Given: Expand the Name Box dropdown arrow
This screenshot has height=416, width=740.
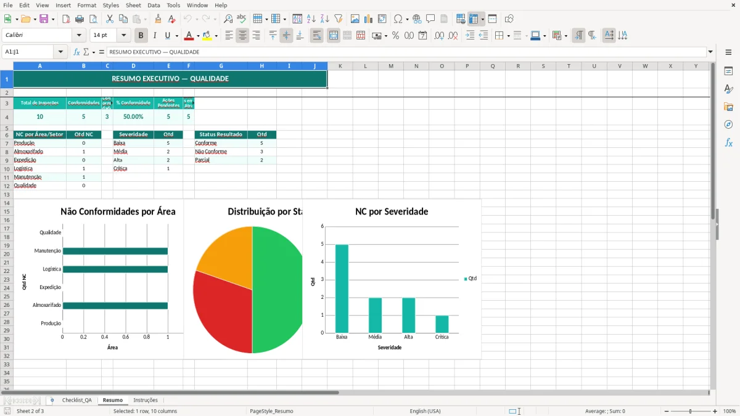Looking at the screenshot, I should click(60, 52).
